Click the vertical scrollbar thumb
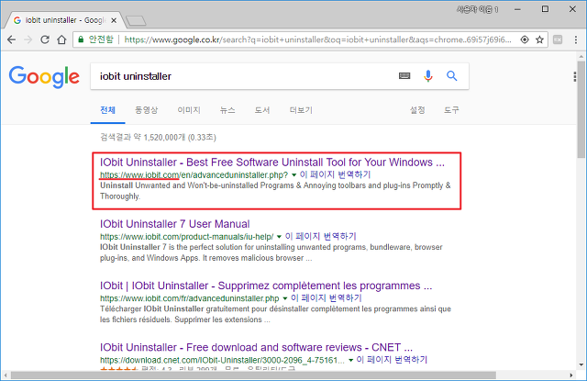Image resolution: width=587 pixels, height=381 pixels. [581, 110]
